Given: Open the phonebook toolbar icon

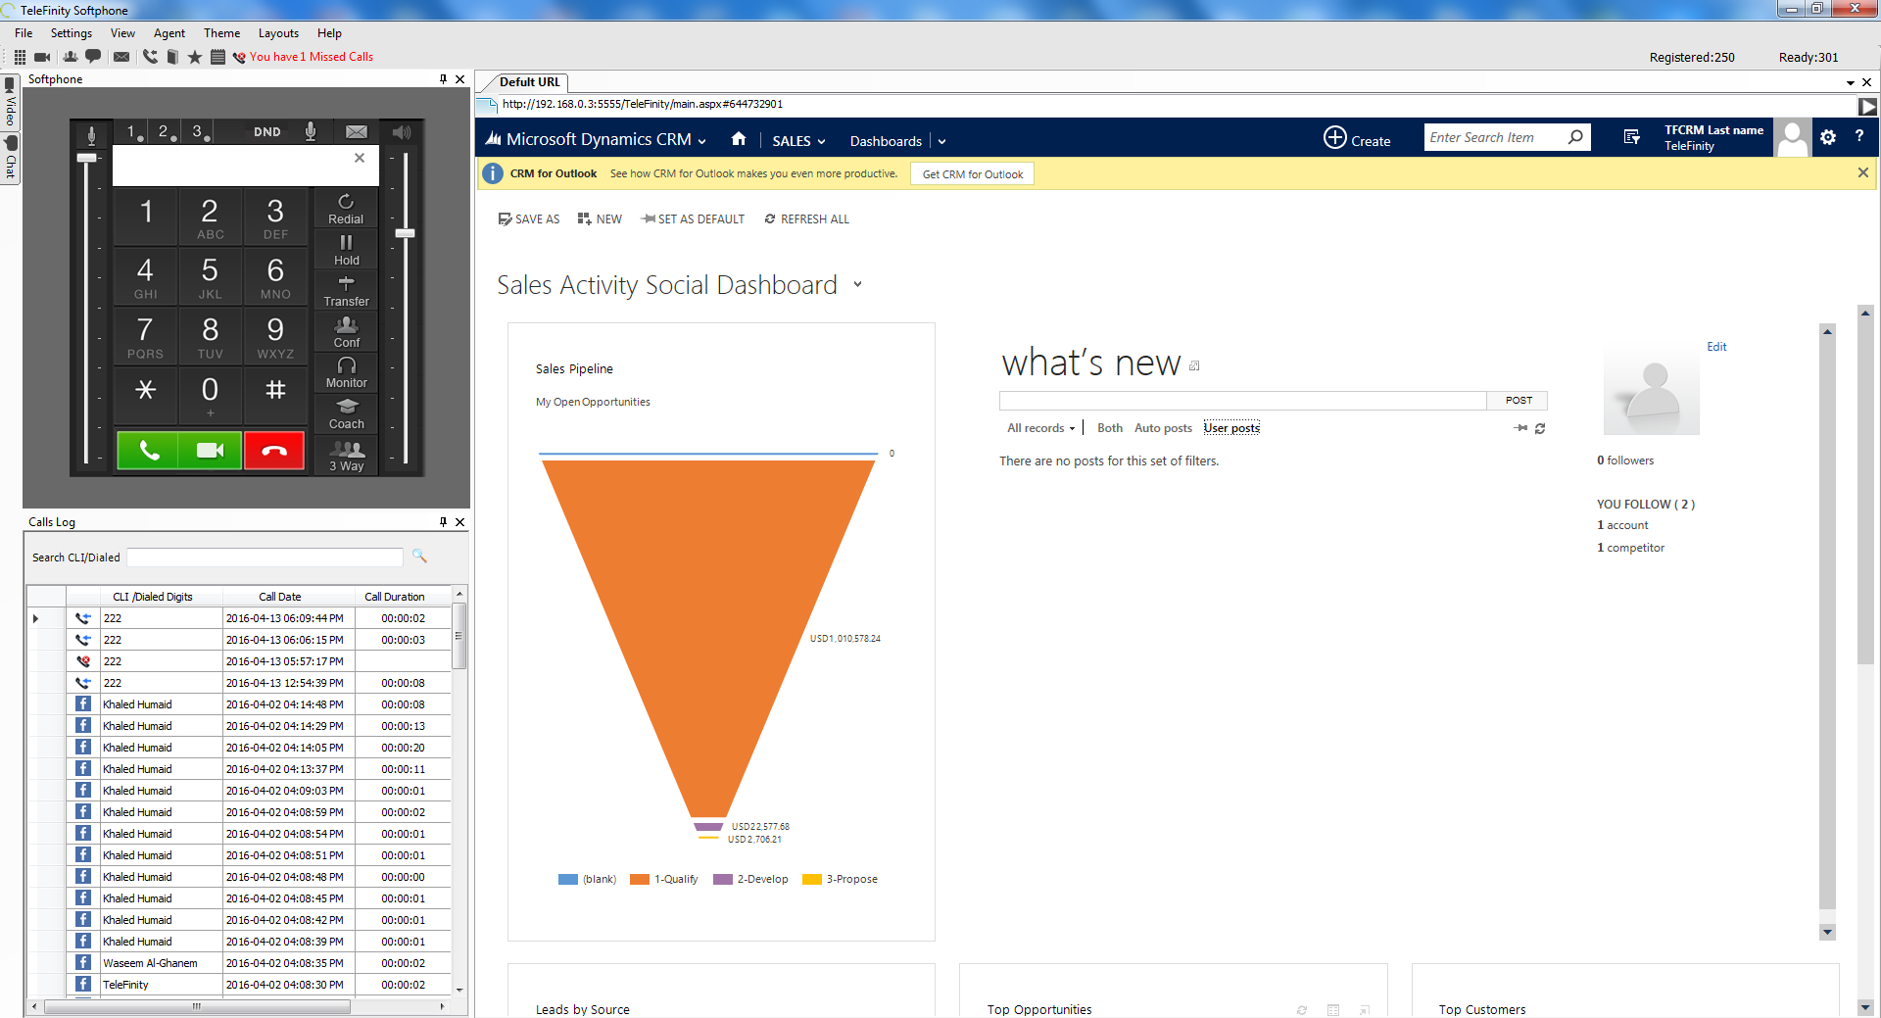Looking at the screenshot, I should [172, 57].
